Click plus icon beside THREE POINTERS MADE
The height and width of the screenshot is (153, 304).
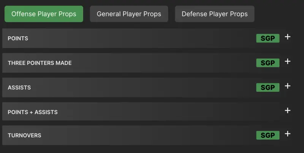288,61
